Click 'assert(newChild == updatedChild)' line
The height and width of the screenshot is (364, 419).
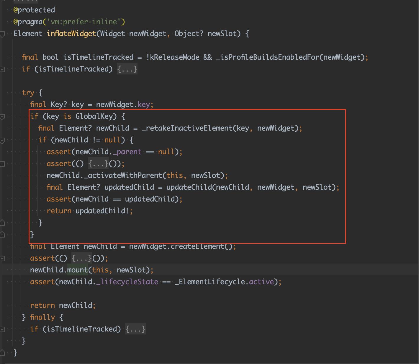114,199
